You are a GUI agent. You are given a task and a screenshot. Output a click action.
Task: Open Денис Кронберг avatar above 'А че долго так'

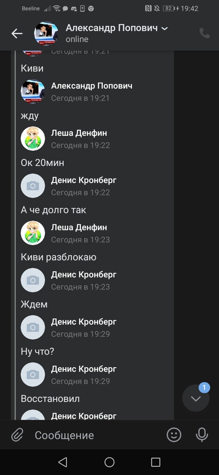(33, 186)
